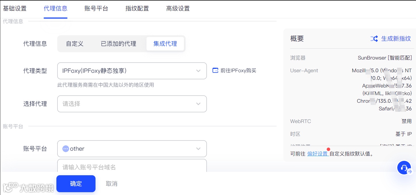
Task: Follow the 偏好设置 link
Action: tap(317, 154)
